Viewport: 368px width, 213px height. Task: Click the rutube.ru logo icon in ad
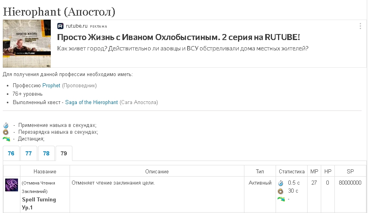pos(60,26)
